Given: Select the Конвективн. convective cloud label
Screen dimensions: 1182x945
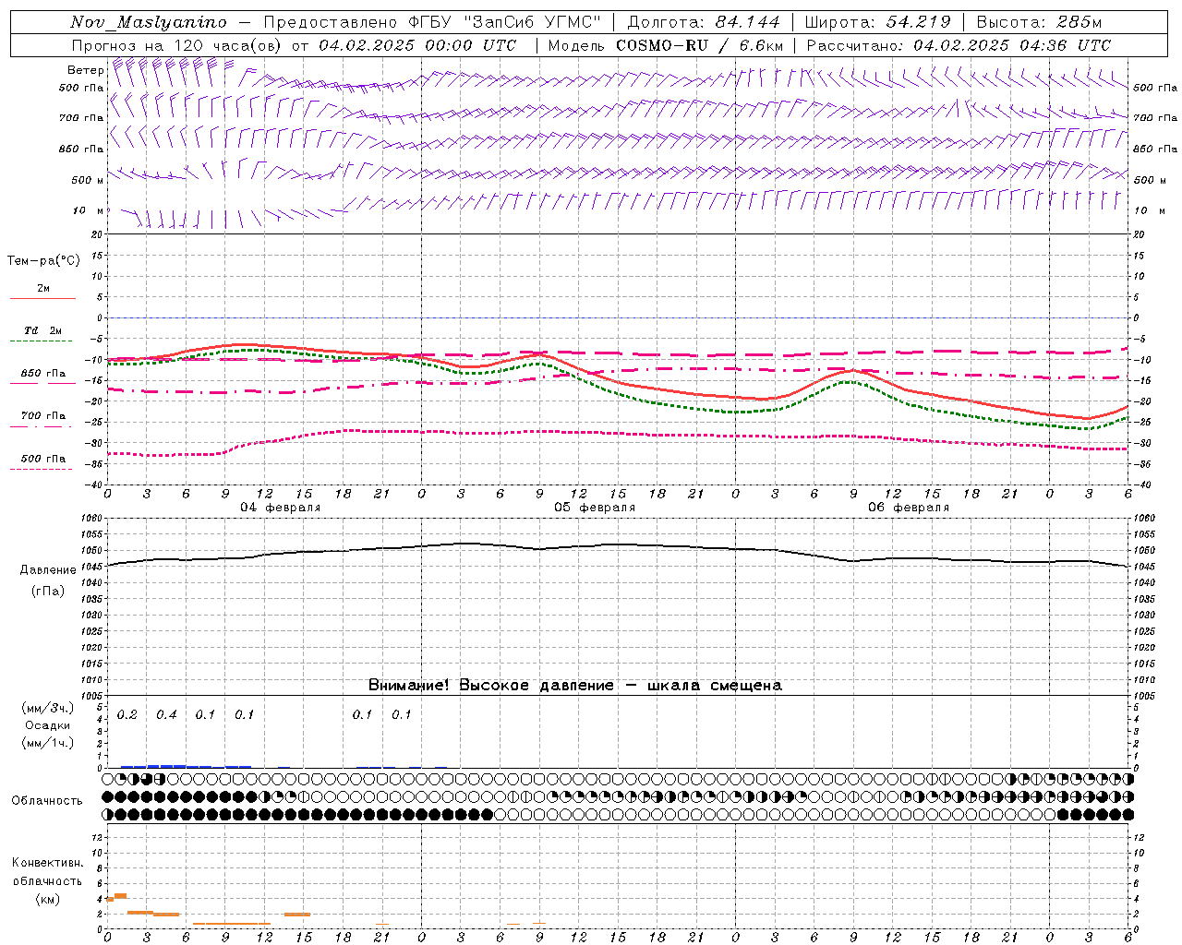Looking at the screenshot, I should (47, 863).
